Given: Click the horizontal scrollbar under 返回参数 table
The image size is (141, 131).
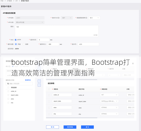Looking at the screenshot, I should (72, 118).
